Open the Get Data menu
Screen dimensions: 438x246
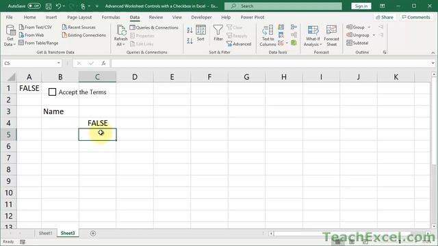(10, 36)
